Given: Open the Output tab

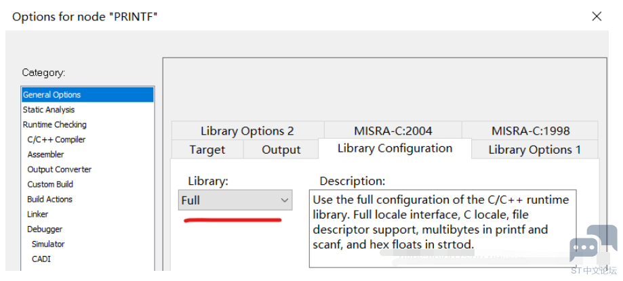Looking at the screenshot, I should (x=281, y=150).
